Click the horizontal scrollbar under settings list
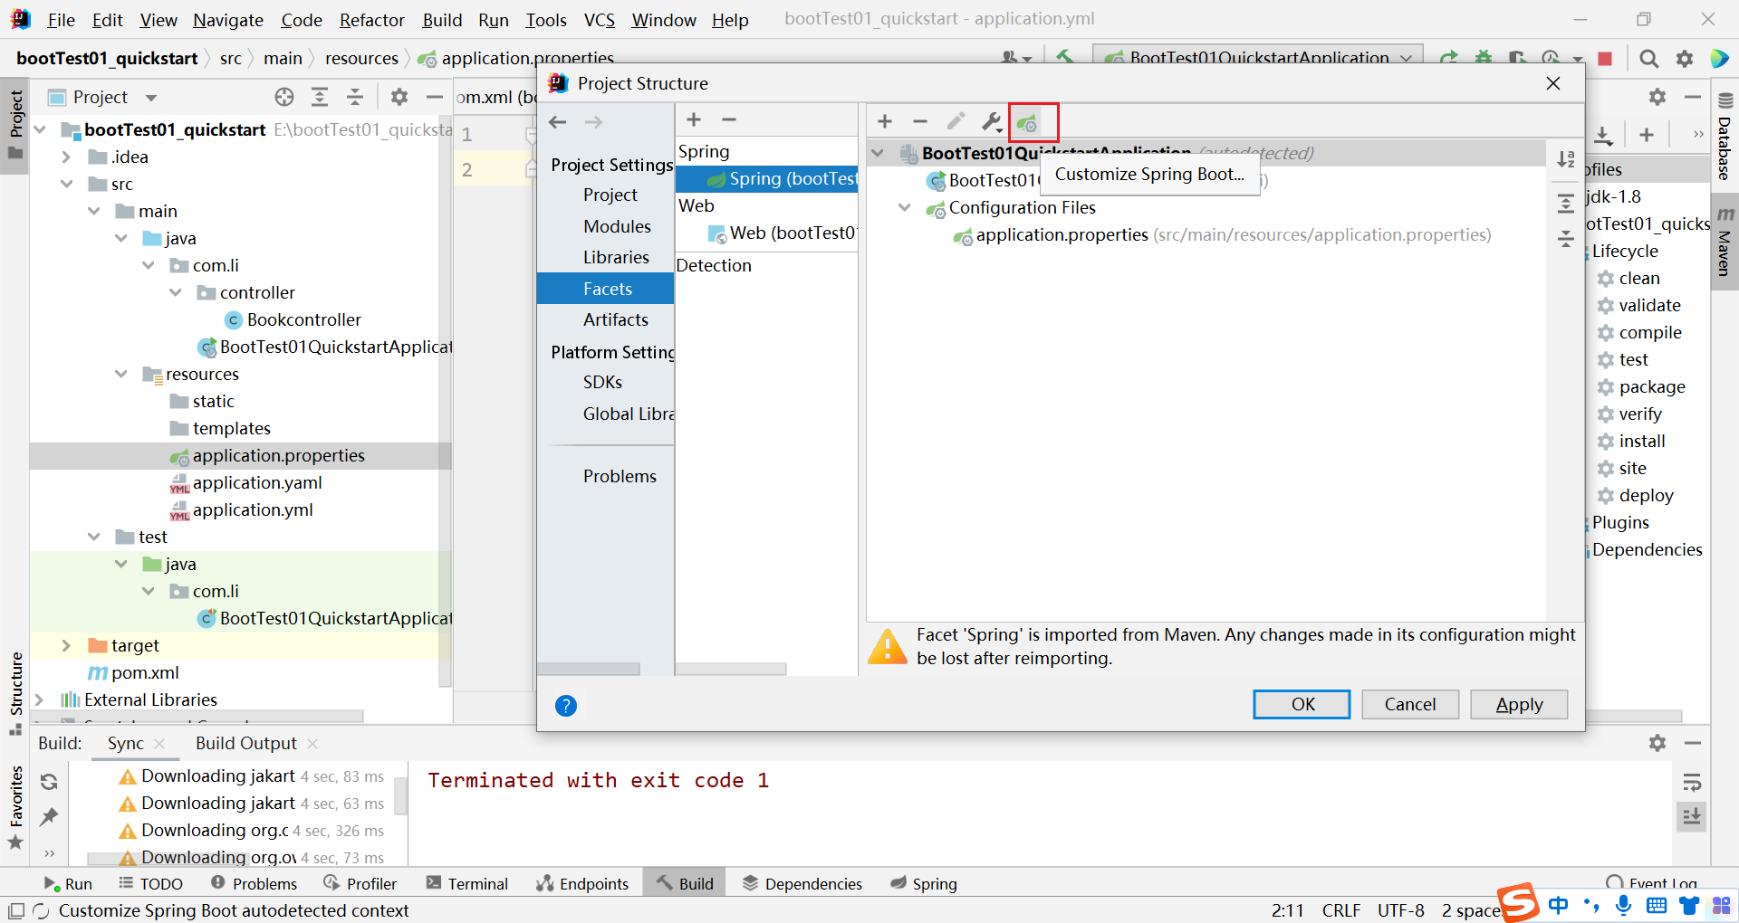 tap(589, 670)
